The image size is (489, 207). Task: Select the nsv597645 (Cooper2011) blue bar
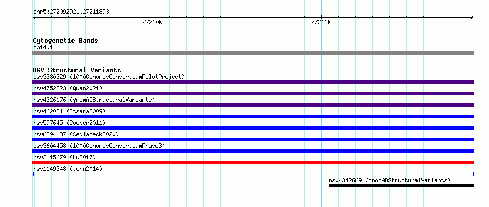tap(253, 128)
